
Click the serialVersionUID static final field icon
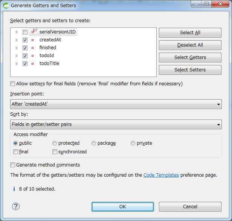(x=34, y=32)
